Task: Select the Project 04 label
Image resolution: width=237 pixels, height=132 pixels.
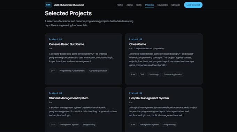Action: point(136,93)
